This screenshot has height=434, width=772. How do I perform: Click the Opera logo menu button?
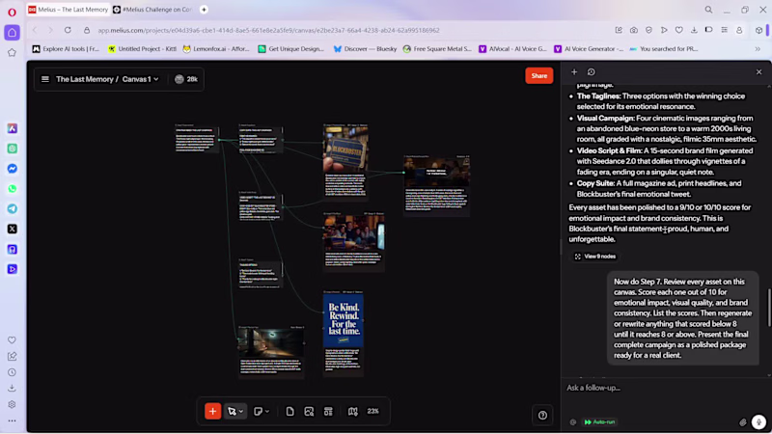(12, 12)
